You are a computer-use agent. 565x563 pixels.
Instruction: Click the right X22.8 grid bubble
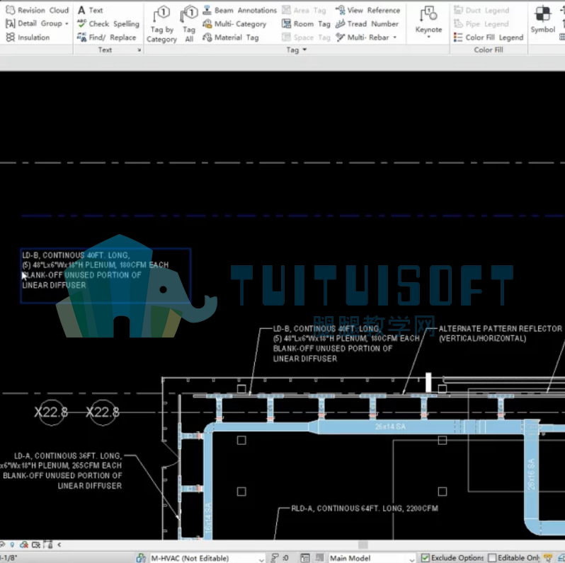click(103, 412)
